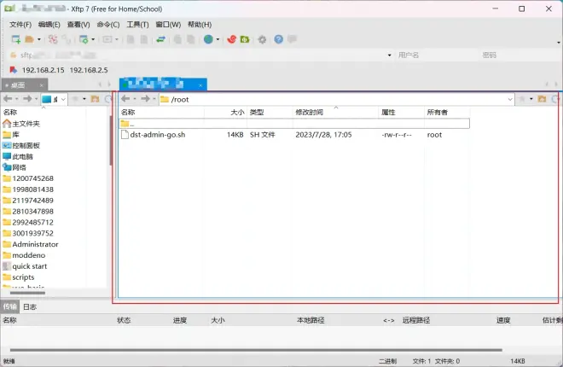This screenshot has height=367, width=563.
Task: Expand the Open Session dropdown arrow
Action: coord(38,39)
